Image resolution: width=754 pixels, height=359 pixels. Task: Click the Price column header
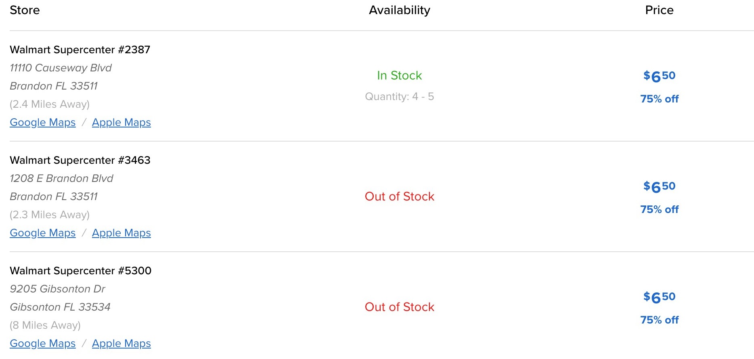(x=659, y=10)
